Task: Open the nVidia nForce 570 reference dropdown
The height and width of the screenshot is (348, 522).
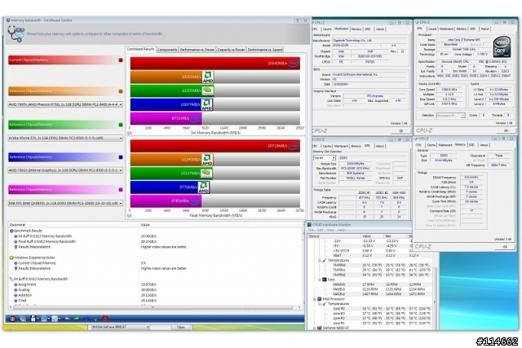Action: pyautogui.click(x=65, y=138)
